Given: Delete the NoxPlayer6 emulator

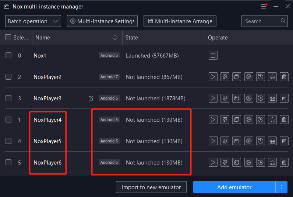Looking at the screenshot, I should coord(284,162).
